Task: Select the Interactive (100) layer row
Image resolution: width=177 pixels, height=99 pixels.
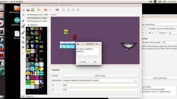Action: 37,18
